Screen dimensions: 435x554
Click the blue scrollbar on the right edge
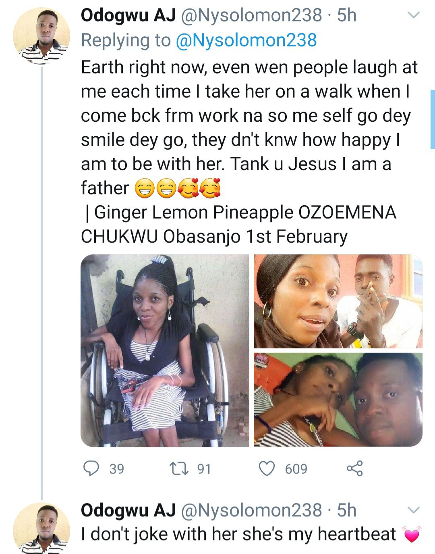coord(432,119)
